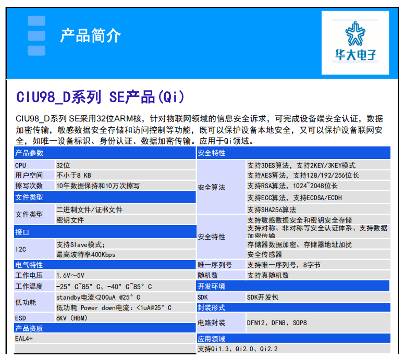
Task: Click the top bar of the stacked header icon
Action: pos(36,21)
